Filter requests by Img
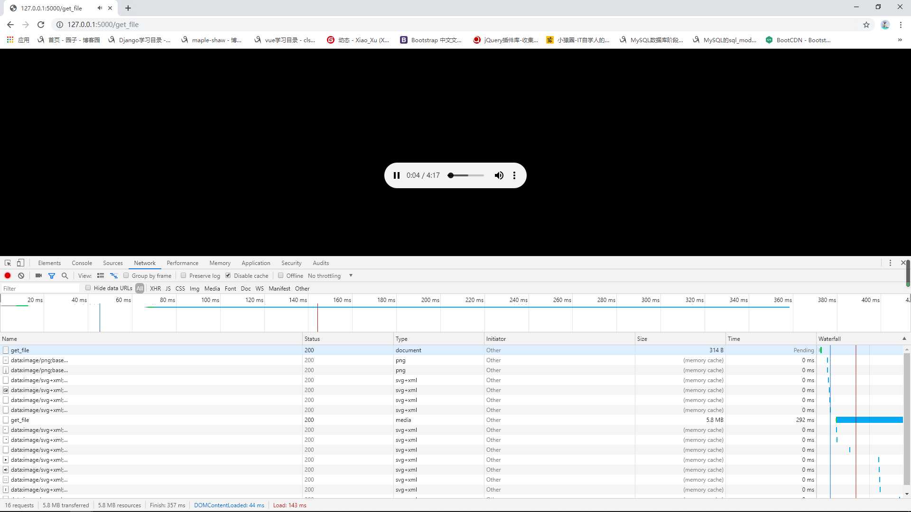The image size is (911, 512). point(195,288)
